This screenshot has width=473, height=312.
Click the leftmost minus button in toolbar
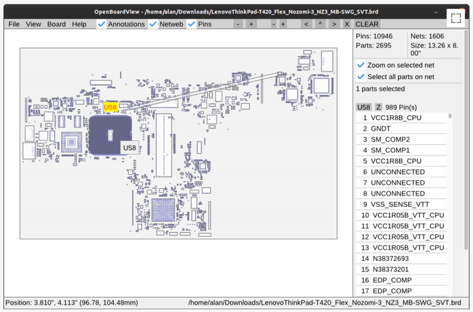pyautogui.click(x=238, y=24)
